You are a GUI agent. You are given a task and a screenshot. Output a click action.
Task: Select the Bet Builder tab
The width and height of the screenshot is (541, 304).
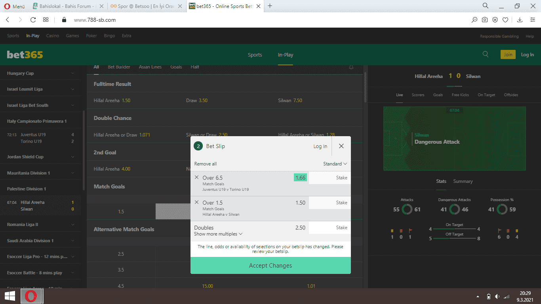pyautogui.click(x=119, y=67)
